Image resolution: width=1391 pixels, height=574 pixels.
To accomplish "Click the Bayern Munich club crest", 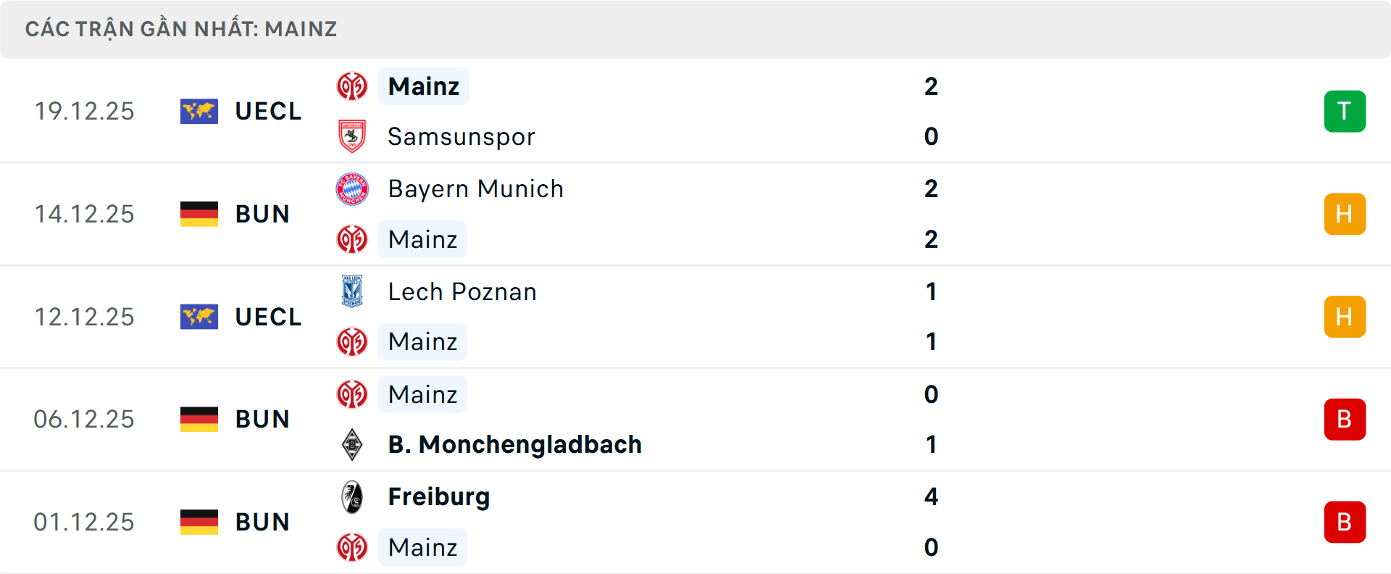I will [x=352, y=189].
